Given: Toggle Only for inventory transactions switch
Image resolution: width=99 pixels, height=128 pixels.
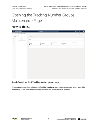Looking at the screenshot, I should (x=62, y=42).
